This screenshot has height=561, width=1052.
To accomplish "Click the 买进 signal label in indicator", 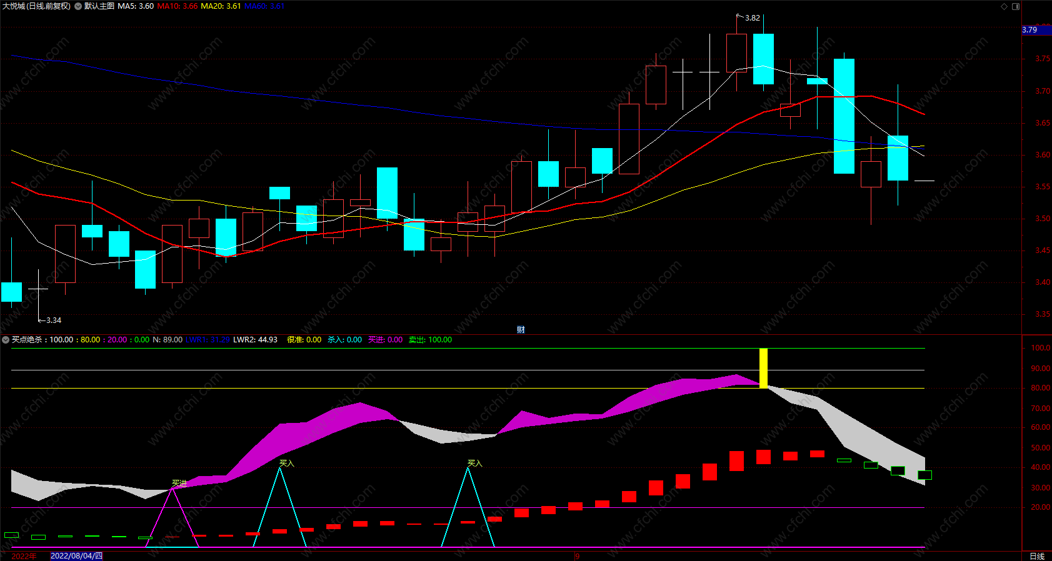I will [179, 484].
